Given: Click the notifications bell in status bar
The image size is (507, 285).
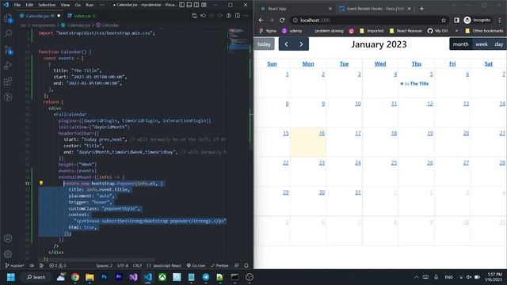Looking at the screenshot, I should point(246,265).
